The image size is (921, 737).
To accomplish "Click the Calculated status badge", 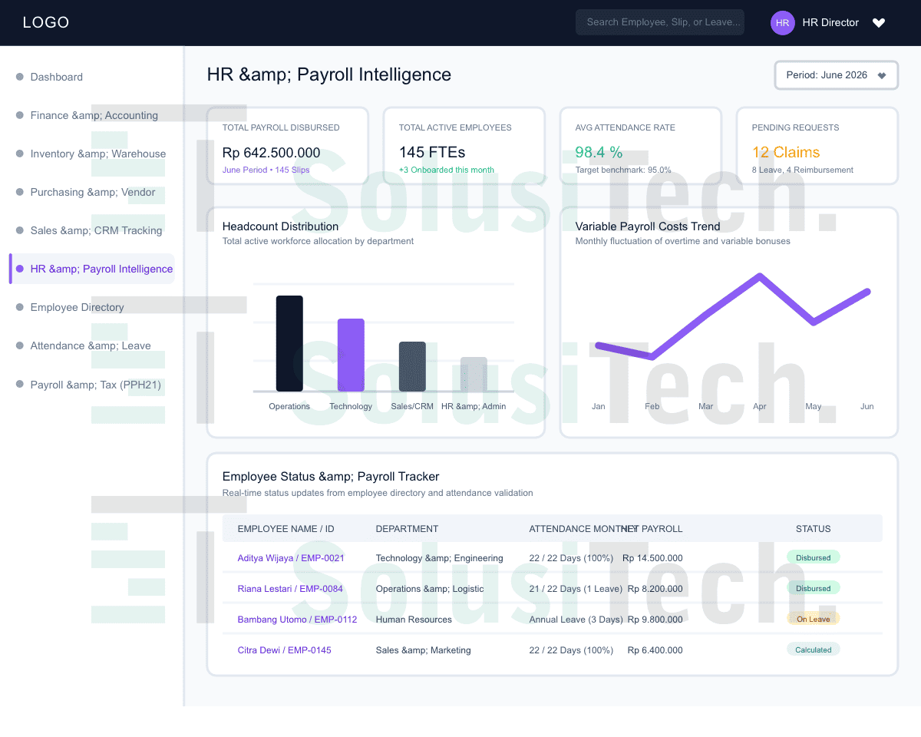I will tap(814, 649).
